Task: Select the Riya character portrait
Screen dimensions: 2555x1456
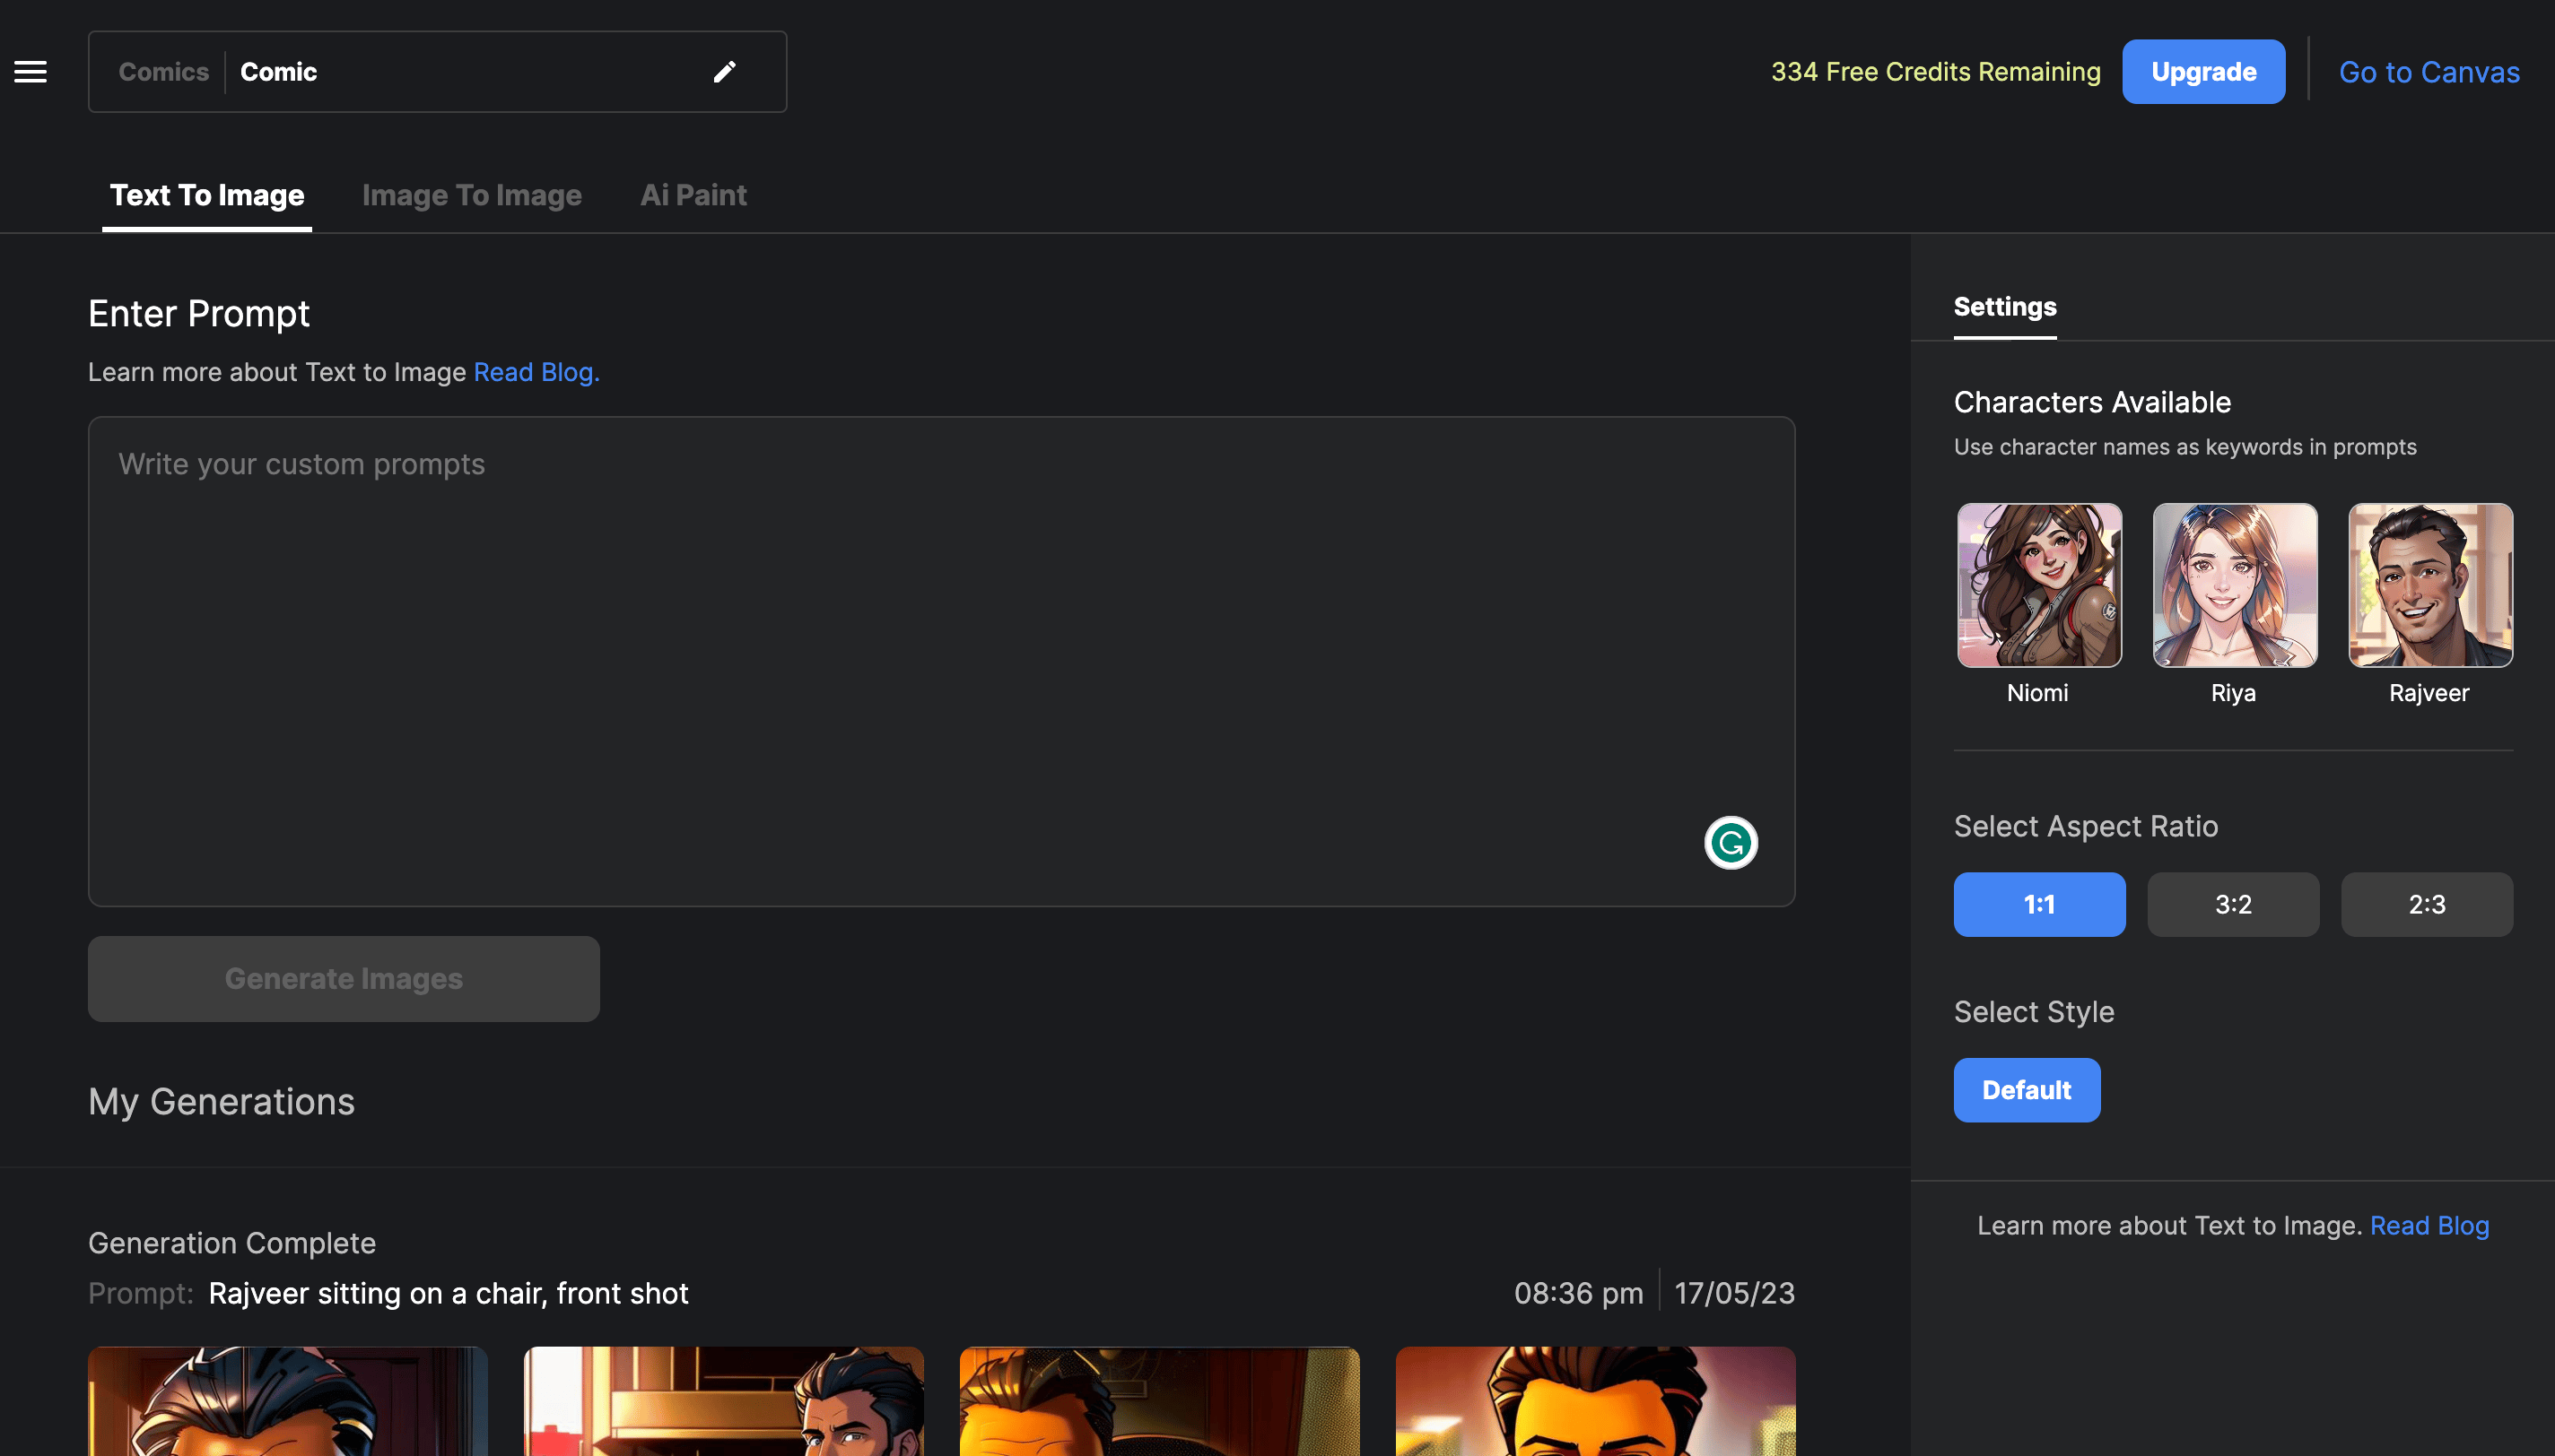Action: 2234,585
